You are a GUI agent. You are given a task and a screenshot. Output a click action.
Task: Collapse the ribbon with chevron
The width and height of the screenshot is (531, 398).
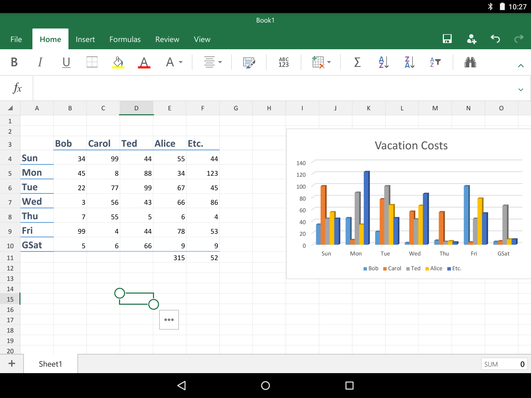(x=521, y=66)
